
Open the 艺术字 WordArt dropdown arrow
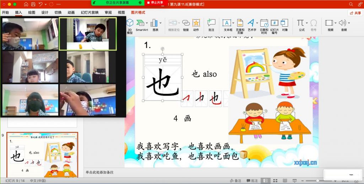pyautogui.click(x=257, y=23)
